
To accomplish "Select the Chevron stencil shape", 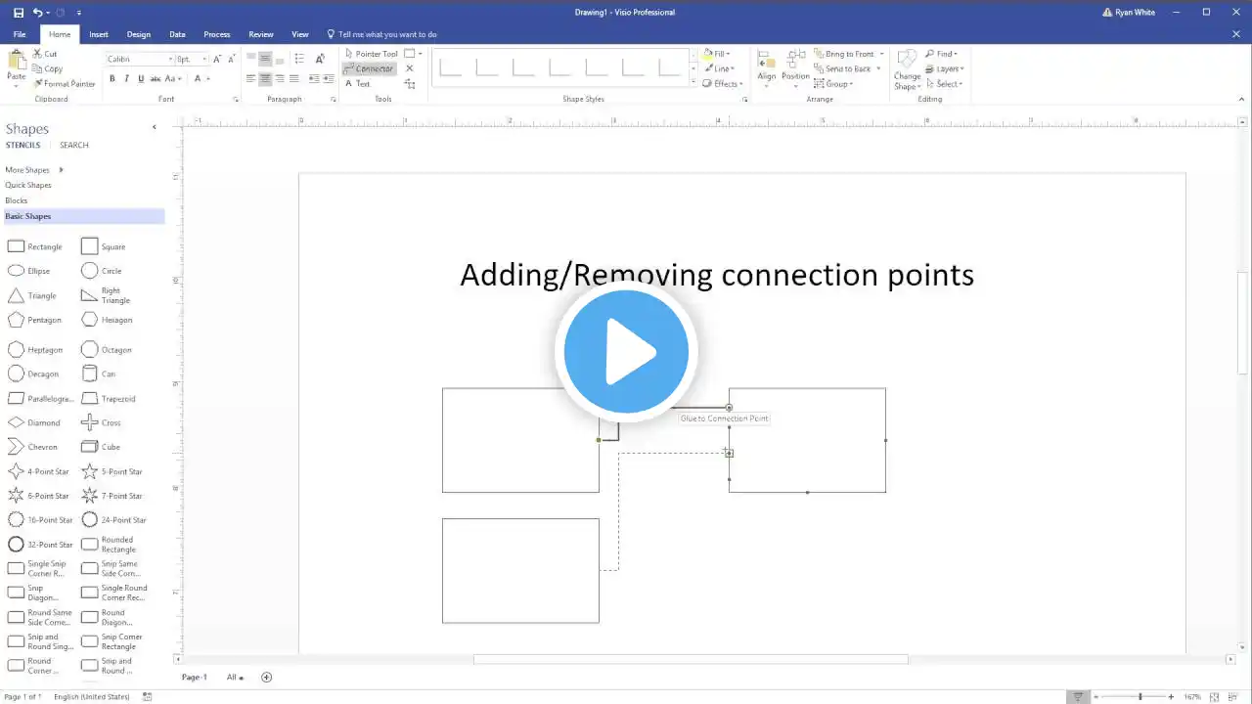I will 32,447.
